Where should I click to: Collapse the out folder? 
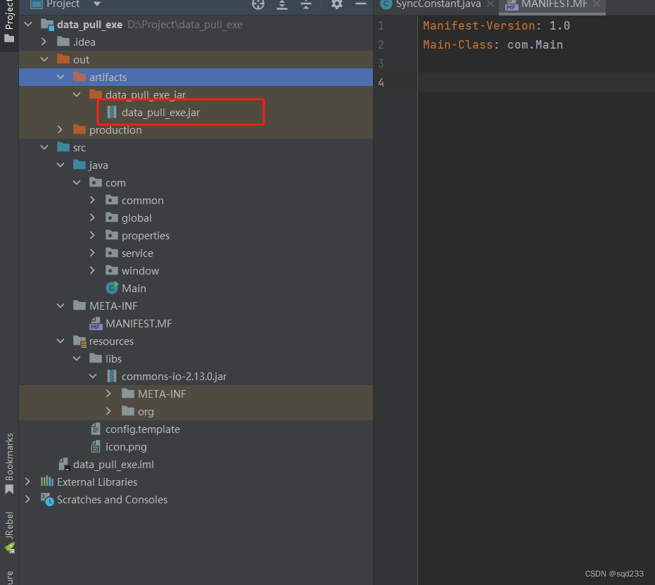44,59
